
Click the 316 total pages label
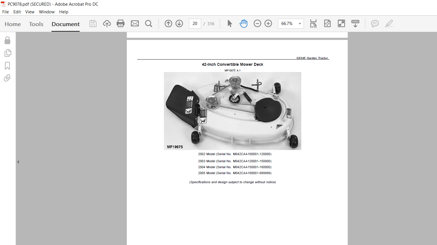pos(211,24)
